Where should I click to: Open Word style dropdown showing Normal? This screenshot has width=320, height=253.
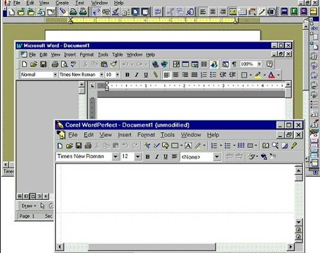coord(55,74)
